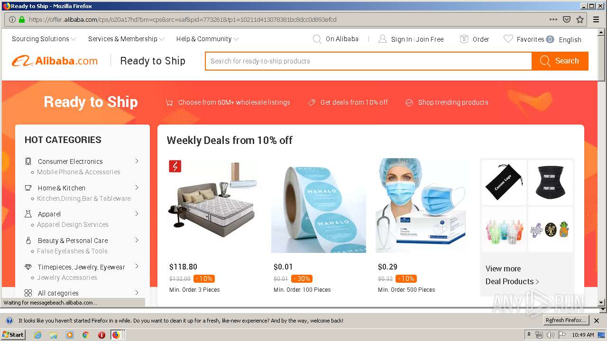
Task: Bookmark this page with star icon
Action: tap(579, 19)
